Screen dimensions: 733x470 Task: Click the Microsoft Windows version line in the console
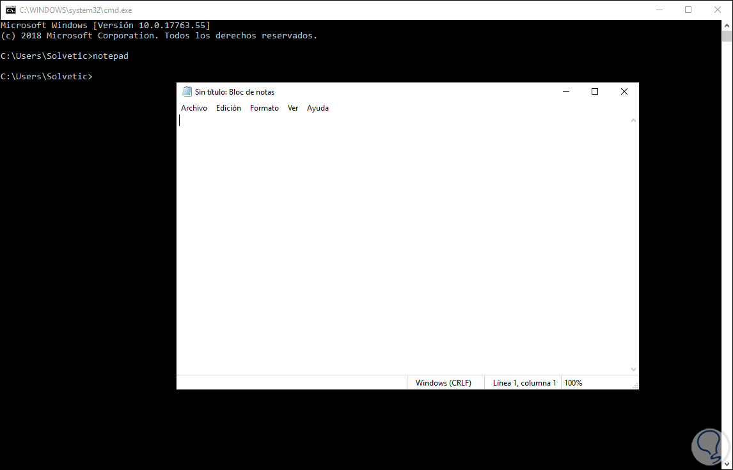coord(106,25)
